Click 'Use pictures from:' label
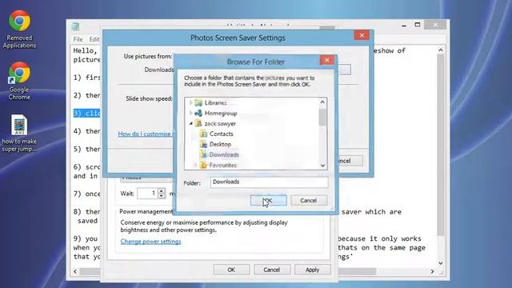 coord(147,57)
